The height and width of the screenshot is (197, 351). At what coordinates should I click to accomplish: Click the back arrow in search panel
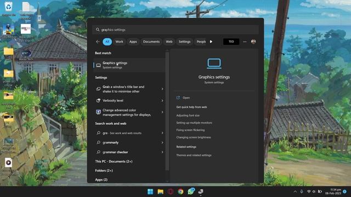coord(98,42)
